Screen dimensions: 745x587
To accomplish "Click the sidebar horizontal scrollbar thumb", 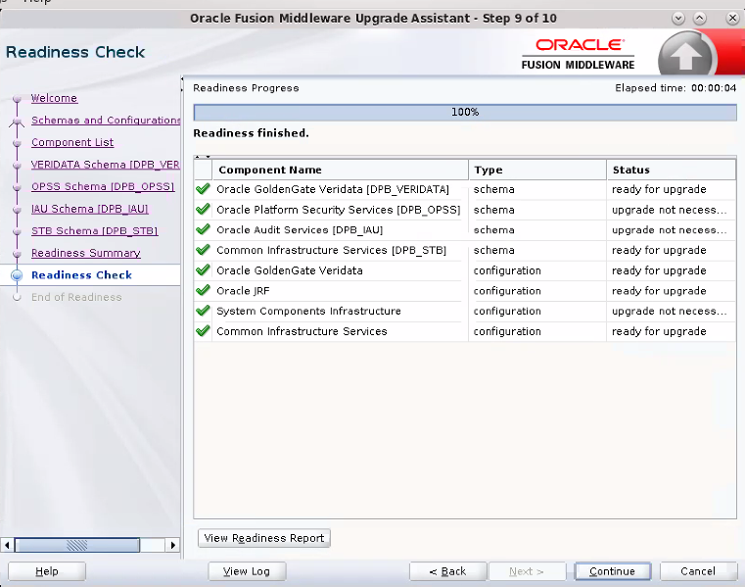I will (x=77, y=545).
